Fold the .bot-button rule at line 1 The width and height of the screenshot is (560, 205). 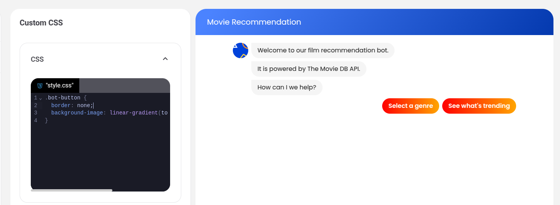(x=40, y=98)
